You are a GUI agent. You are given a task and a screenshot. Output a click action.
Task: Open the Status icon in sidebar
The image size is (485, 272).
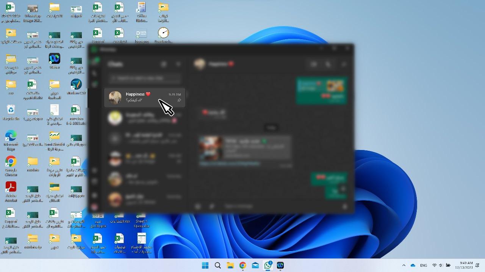pos(94,84)
